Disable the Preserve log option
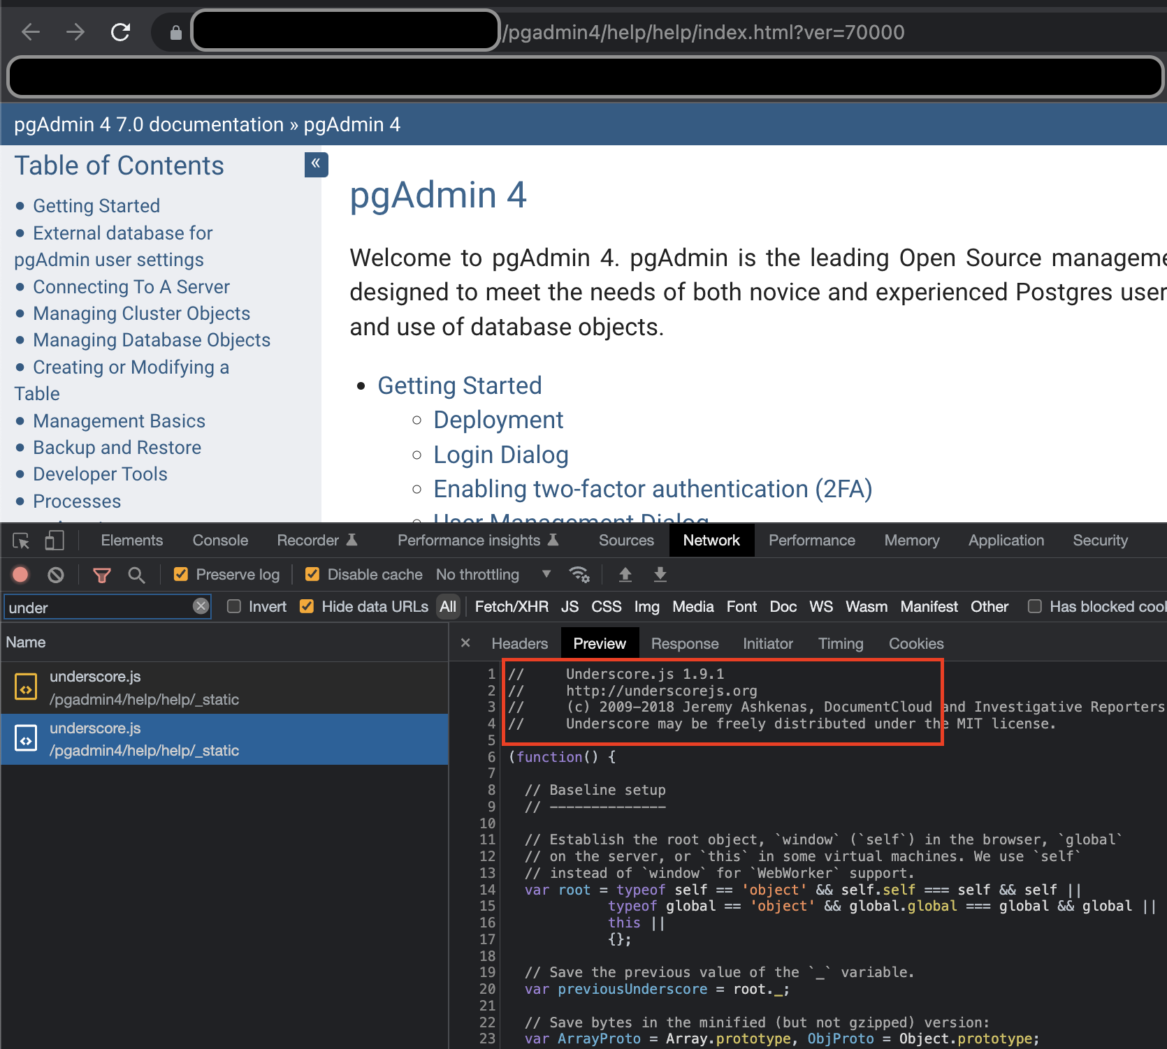The width and height of the screenshot is (1167, 1049). pos(181,573)
